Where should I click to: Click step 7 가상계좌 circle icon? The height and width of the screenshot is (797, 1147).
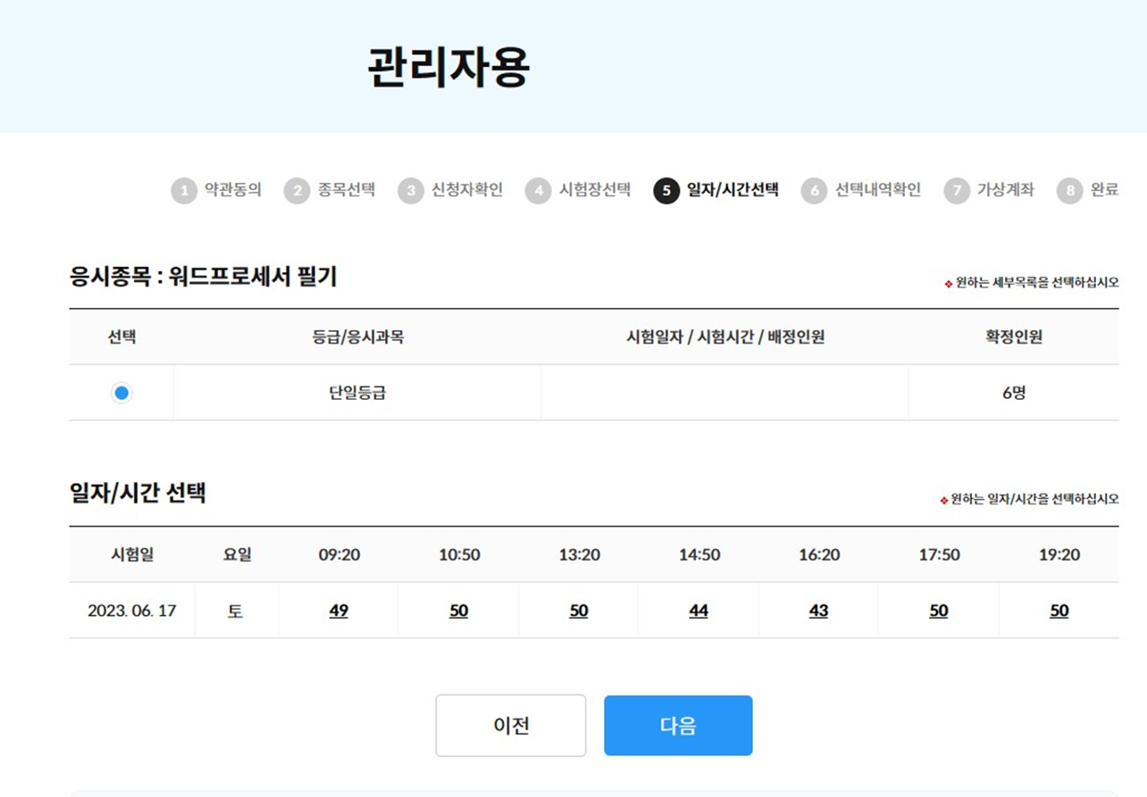click(x=957, y=191)
